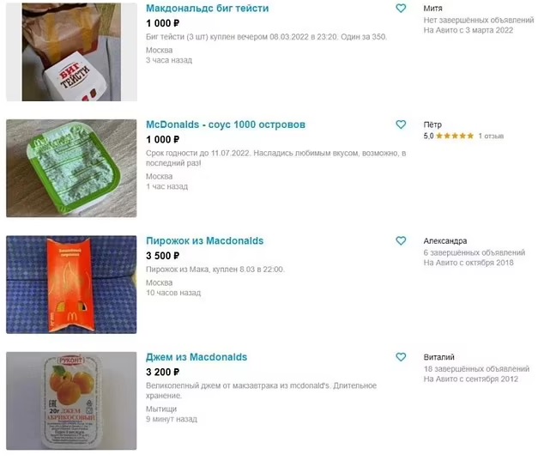Favorite the Макдональдс биг тейсти listing
The image size is (544, 461).
401,8
